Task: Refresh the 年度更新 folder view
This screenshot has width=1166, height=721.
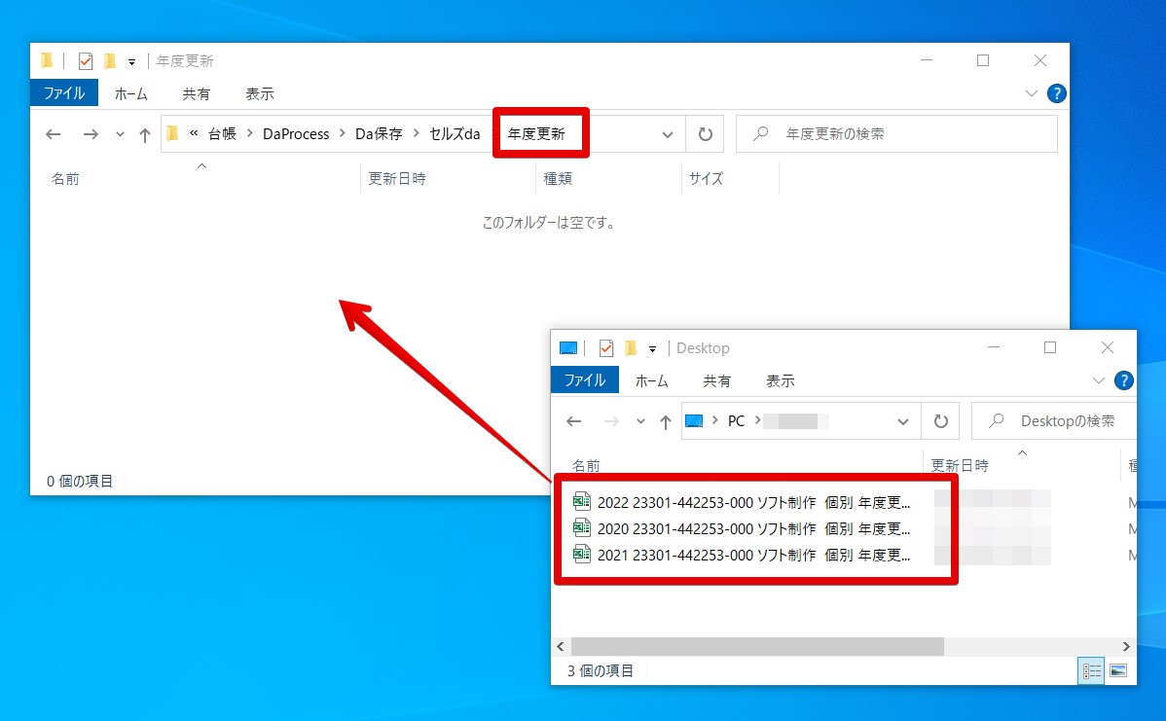Action: tap(705, 134)
